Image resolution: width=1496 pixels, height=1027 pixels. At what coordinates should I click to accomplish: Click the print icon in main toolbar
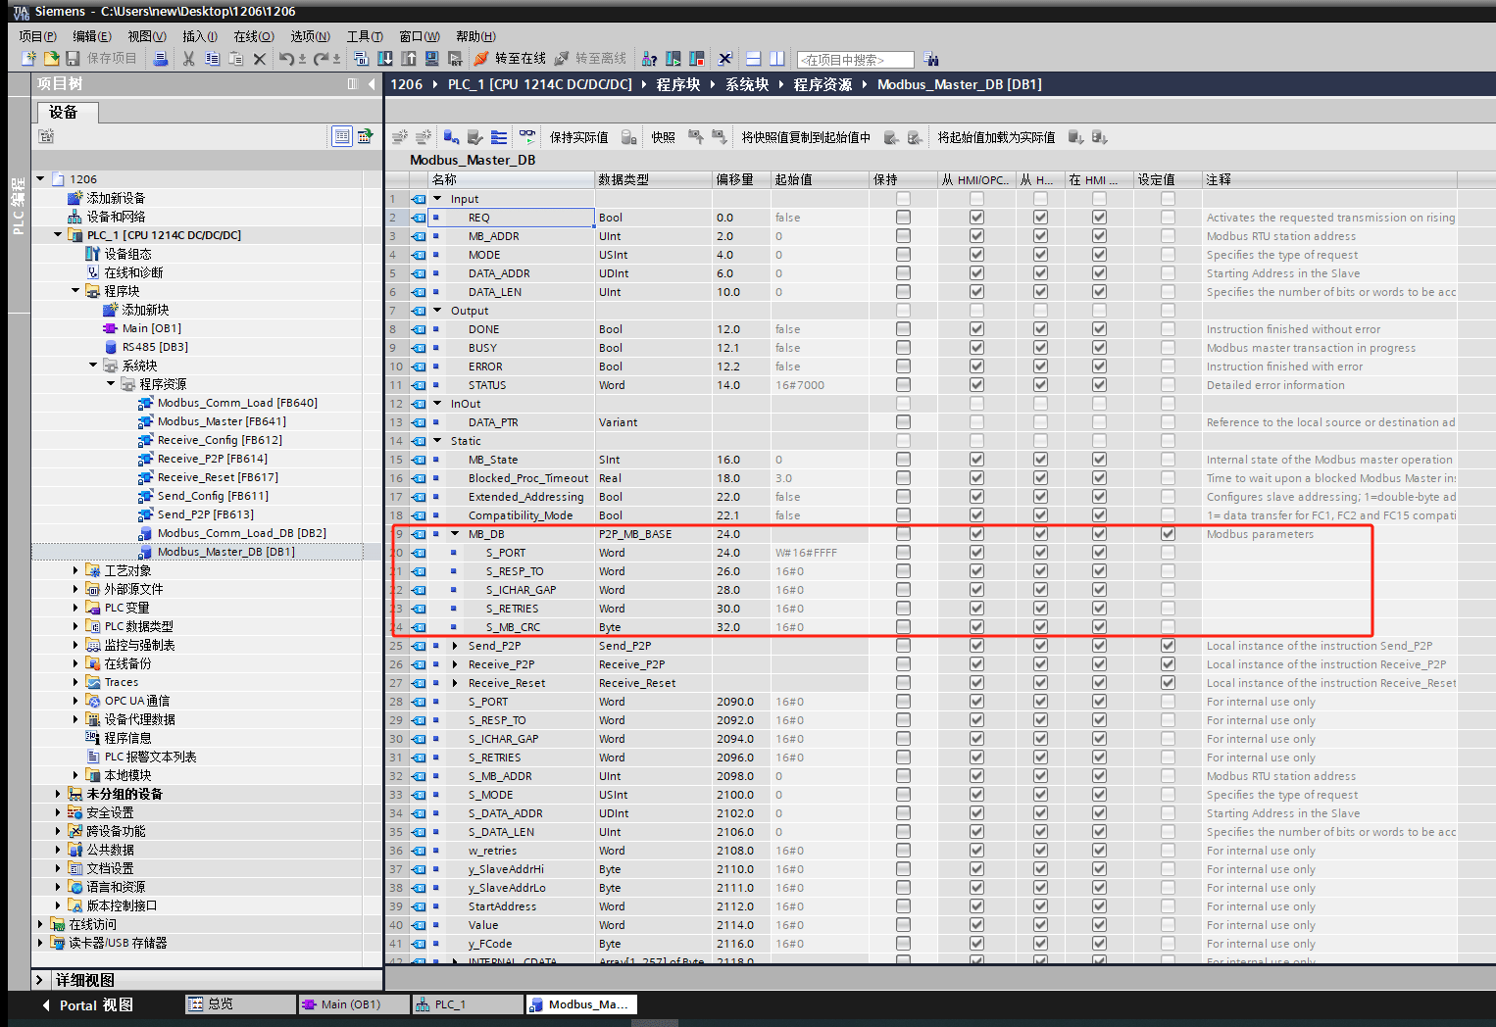click(x=160, y=59)
